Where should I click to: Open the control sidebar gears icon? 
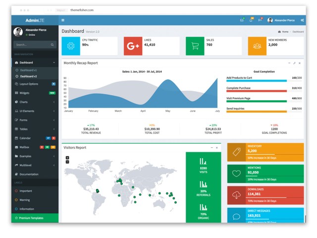tap(303, 20)
